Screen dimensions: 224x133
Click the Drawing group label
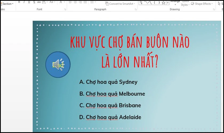(x=175, y=9)
